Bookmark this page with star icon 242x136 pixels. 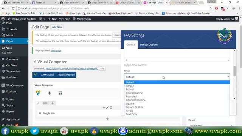pos(210,8)
